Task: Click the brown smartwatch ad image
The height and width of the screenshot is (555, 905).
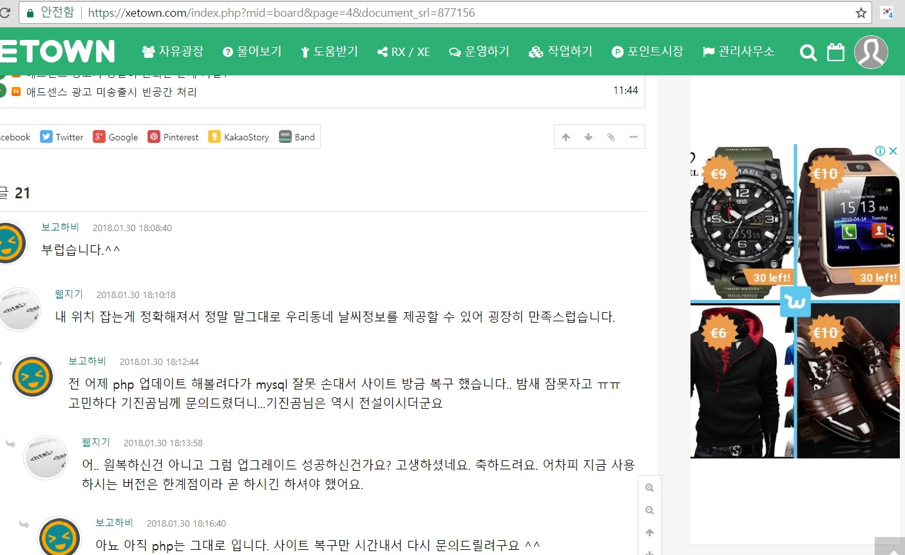Action: coord(849,223)
